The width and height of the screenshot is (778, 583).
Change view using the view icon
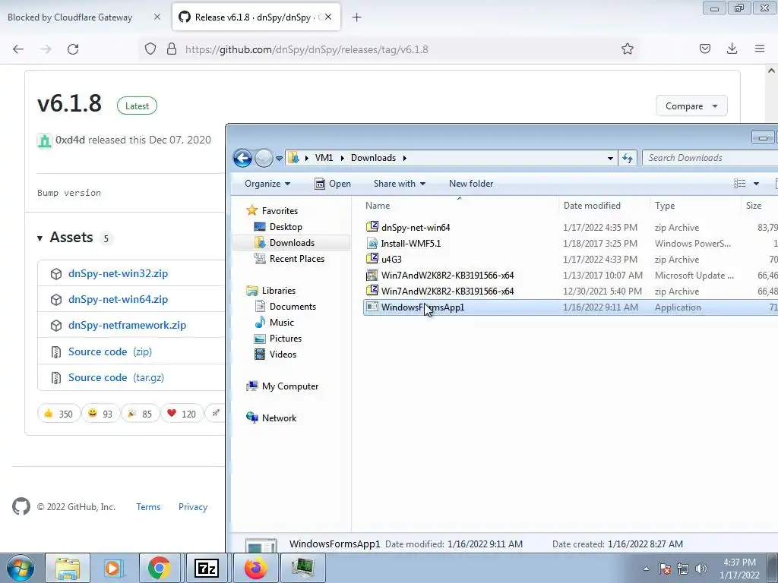click(x=739, y=184)
